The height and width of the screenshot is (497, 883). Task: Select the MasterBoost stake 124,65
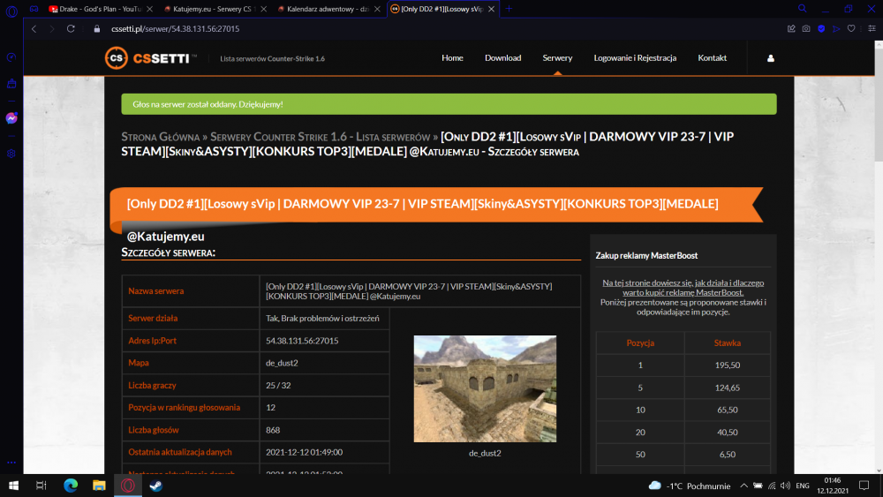pyautogui.click(x=728, y=388)
